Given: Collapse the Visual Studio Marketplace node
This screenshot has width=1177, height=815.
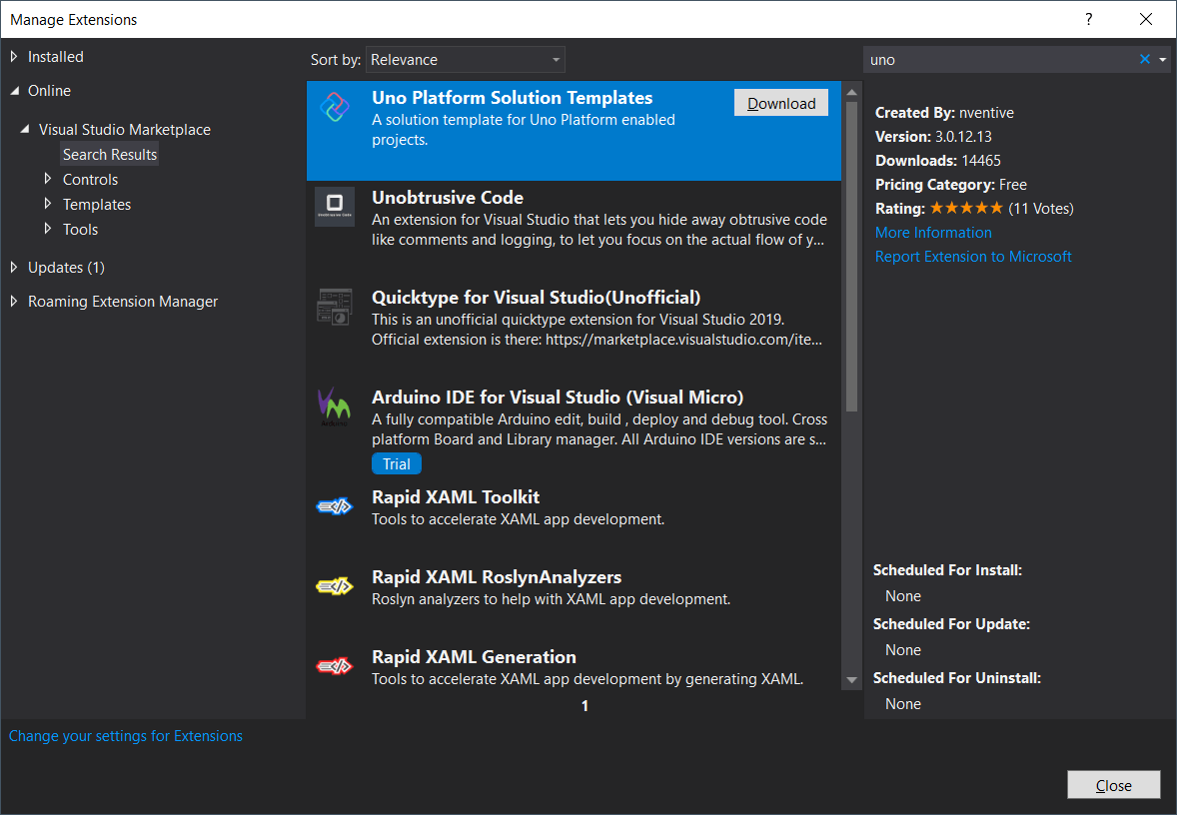Looking at the screenshot, I should click(25, 129).
